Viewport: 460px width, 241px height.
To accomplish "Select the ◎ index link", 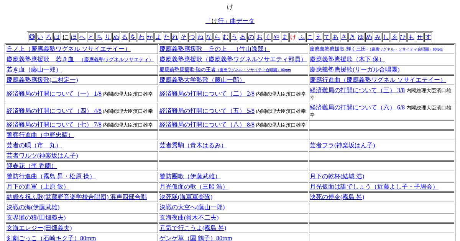I will tap(32, 37).
